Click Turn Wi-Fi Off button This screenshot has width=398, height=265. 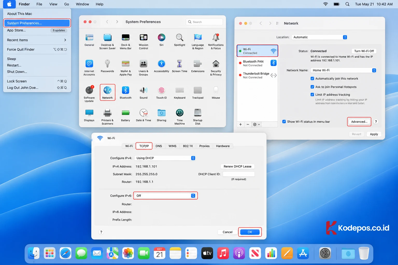tap(364, 51)
